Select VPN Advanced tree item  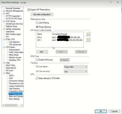[15, 45]
